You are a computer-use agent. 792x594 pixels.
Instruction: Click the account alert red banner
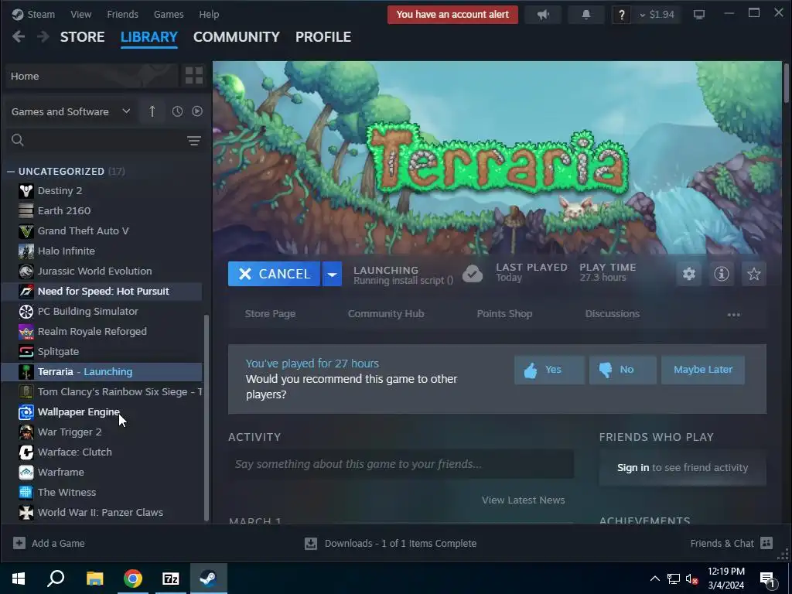(x=452, y=15)
